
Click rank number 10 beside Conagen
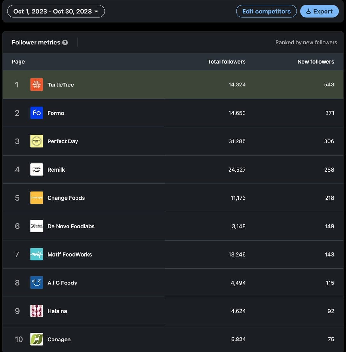19,339
